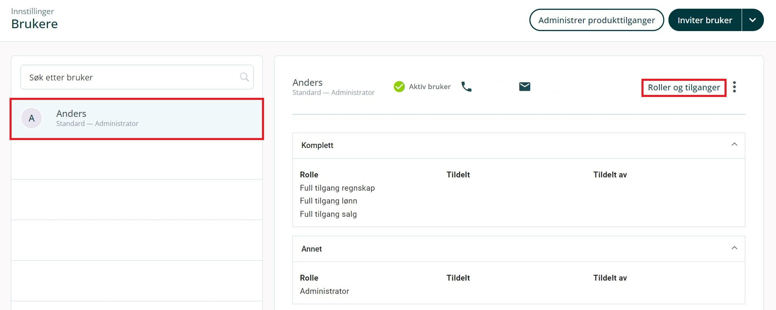The height and width of the screenshot is (310, 776).
Task: Go to Innstillinger breadcrumb
Action: (32, 11)
